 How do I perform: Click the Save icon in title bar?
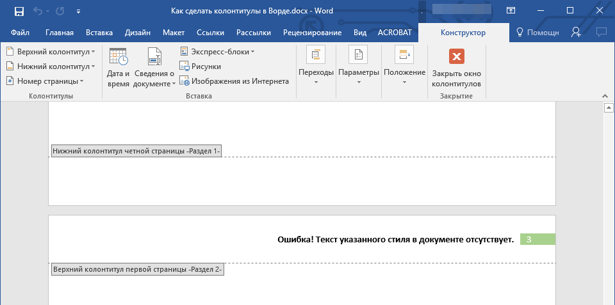(19, 11)
